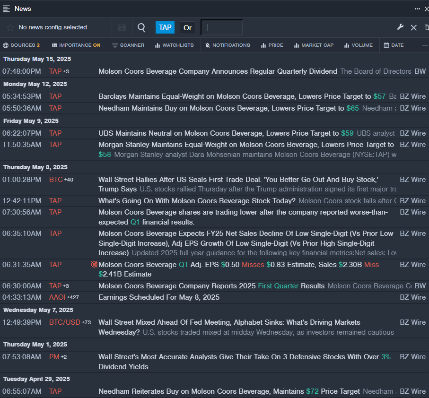Click the BTC/USD +73 ticker tag

click(70, 322)
